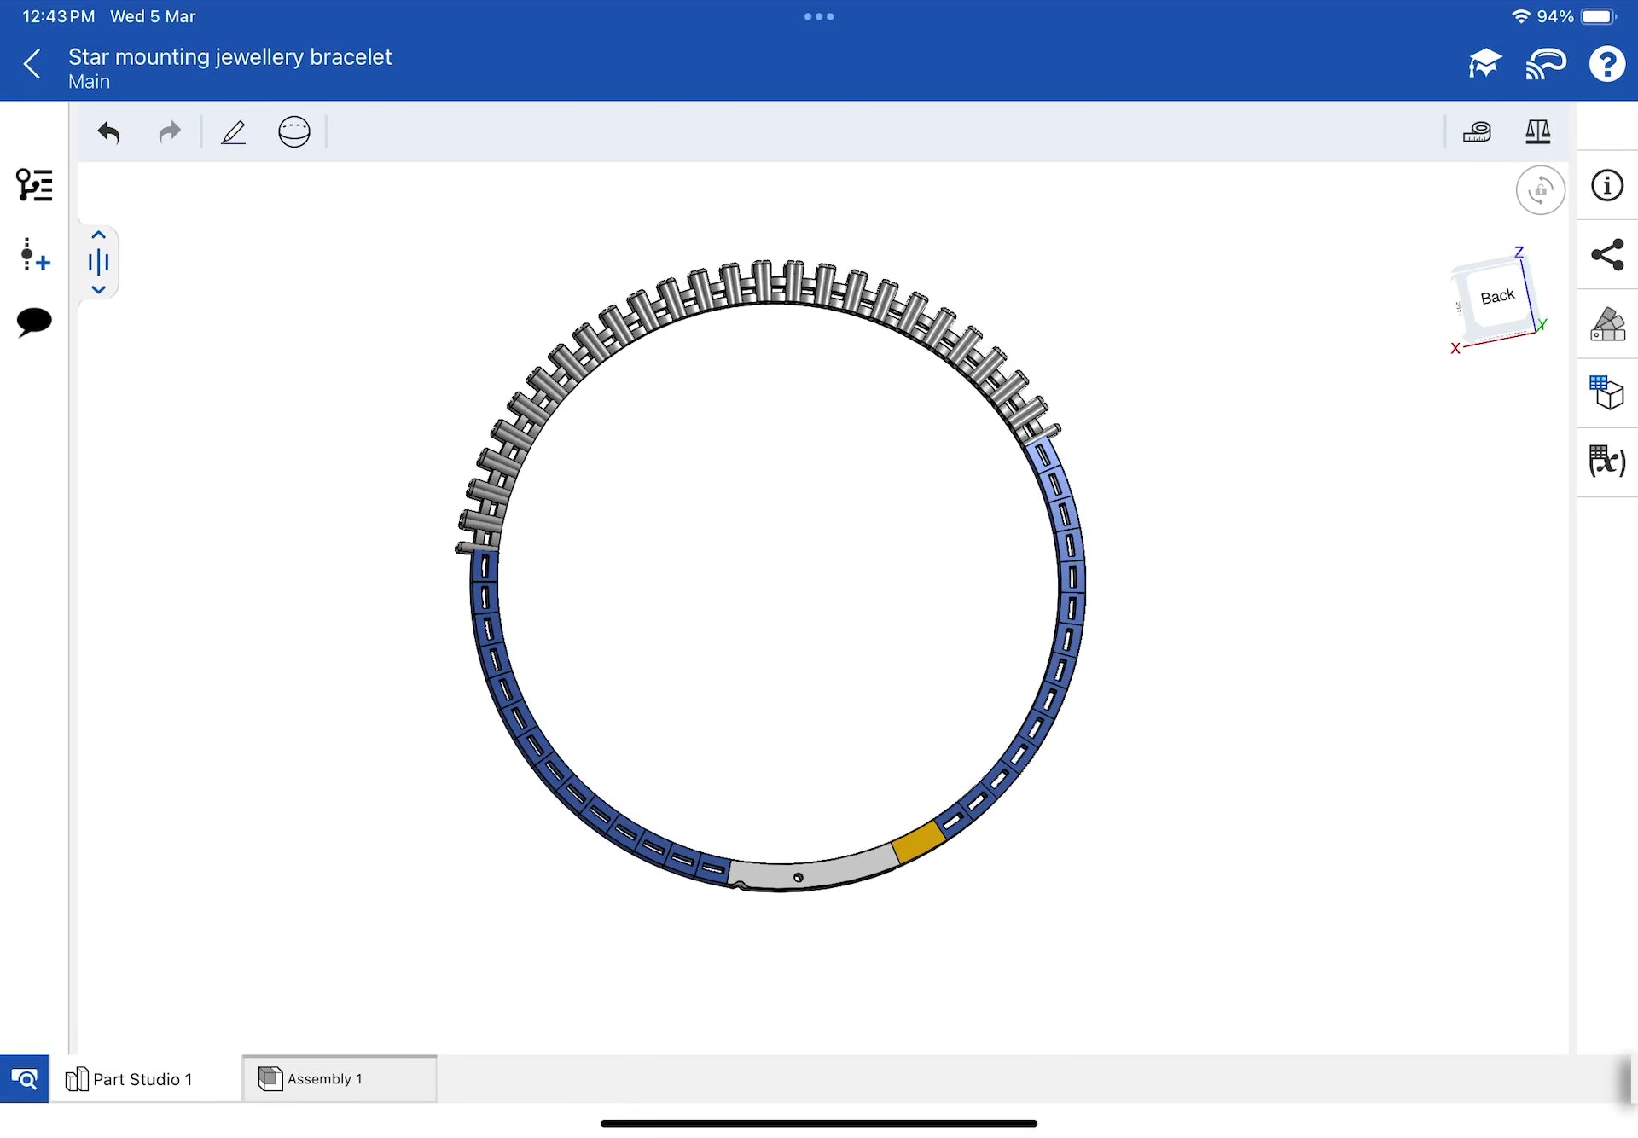Collapse rollback bar down chevron
Viewport: 1638px width, 1138px height.
[99, 290]
